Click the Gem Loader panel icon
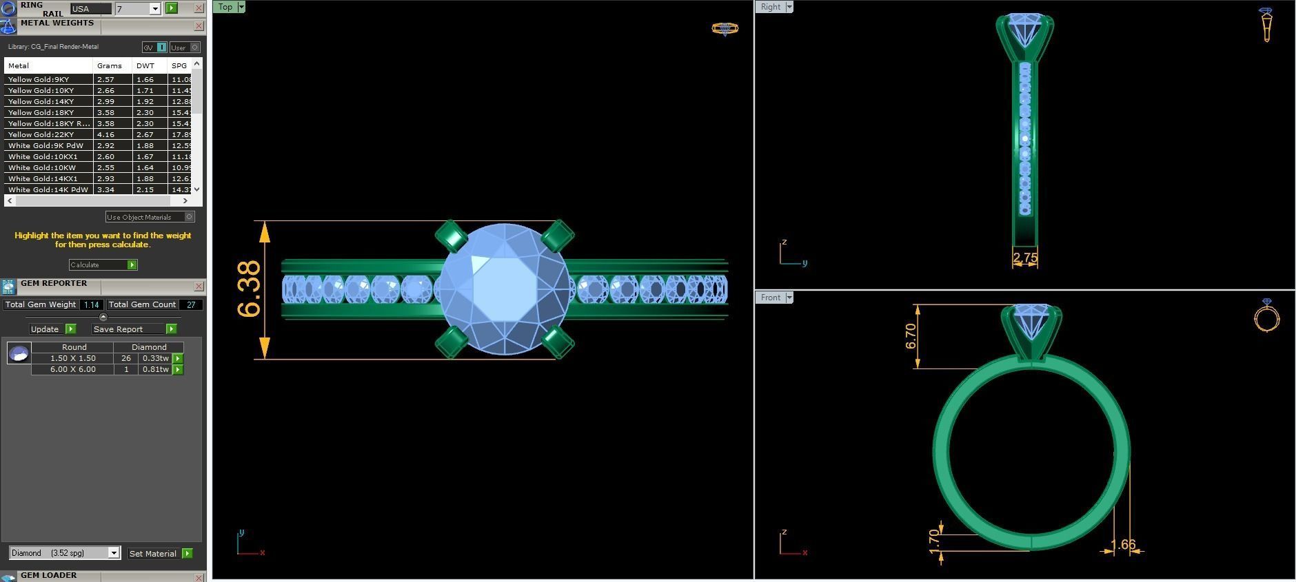Screen dimensions: 1296x582 [x=8, y=576]
